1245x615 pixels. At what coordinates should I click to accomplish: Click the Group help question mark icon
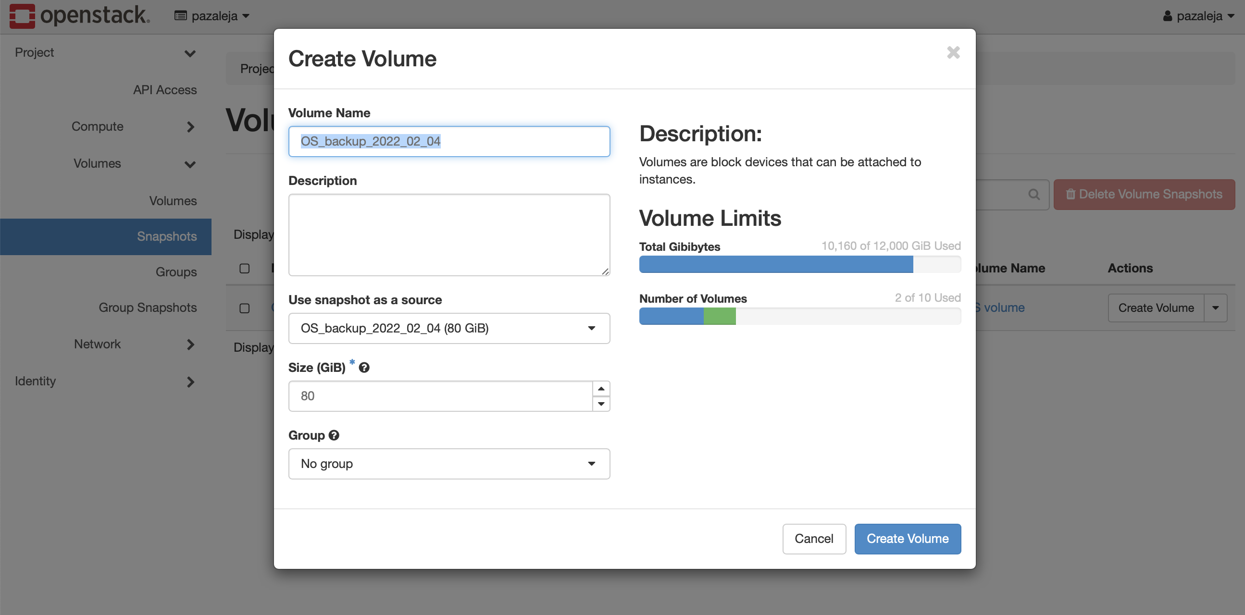[x=334, y=435]
